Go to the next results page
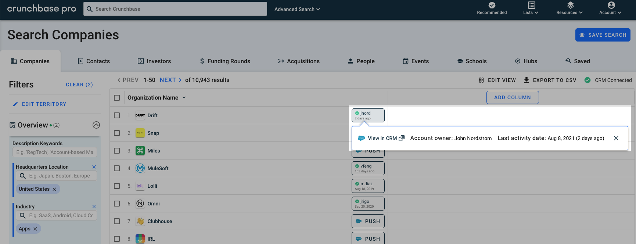 [171, 80]
